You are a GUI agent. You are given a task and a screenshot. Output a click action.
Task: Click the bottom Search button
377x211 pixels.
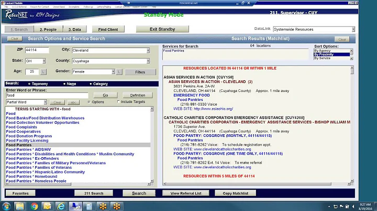coord(139,193)
